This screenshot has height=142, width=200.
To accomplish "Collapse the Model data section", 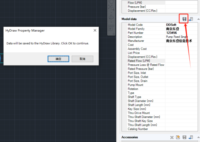I will (198, 19).
